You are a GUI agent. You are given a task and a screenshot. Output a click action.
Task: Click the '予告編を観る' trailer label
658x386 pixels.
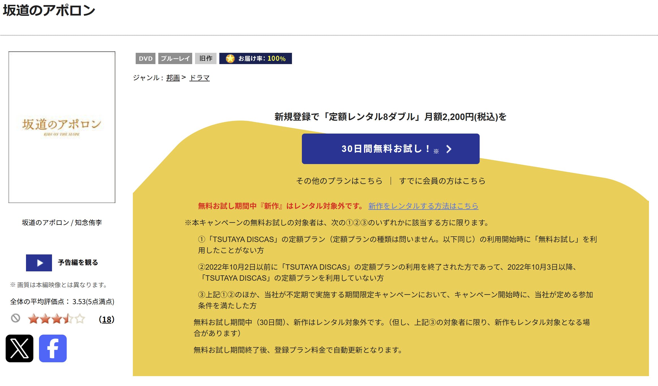(78, 263)
